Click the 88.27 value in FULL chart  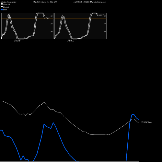pos(101,15)
